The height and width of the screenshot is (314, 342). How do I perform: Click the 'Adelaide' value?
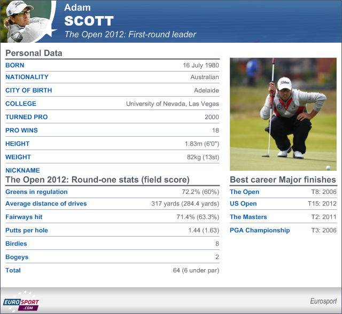pyautogui.click(x=207, y=90)
